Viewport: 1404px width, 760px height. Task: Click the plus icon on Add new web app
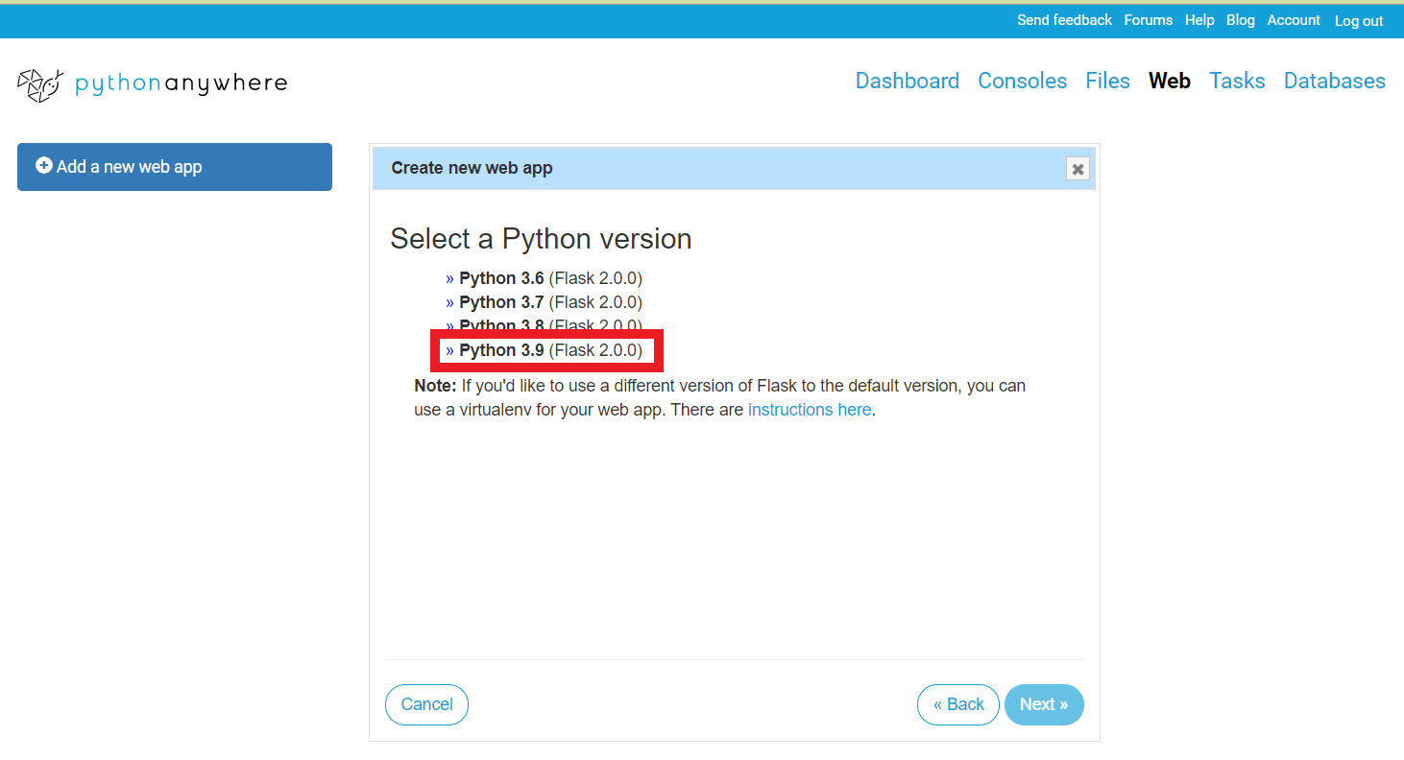point(45,165)
